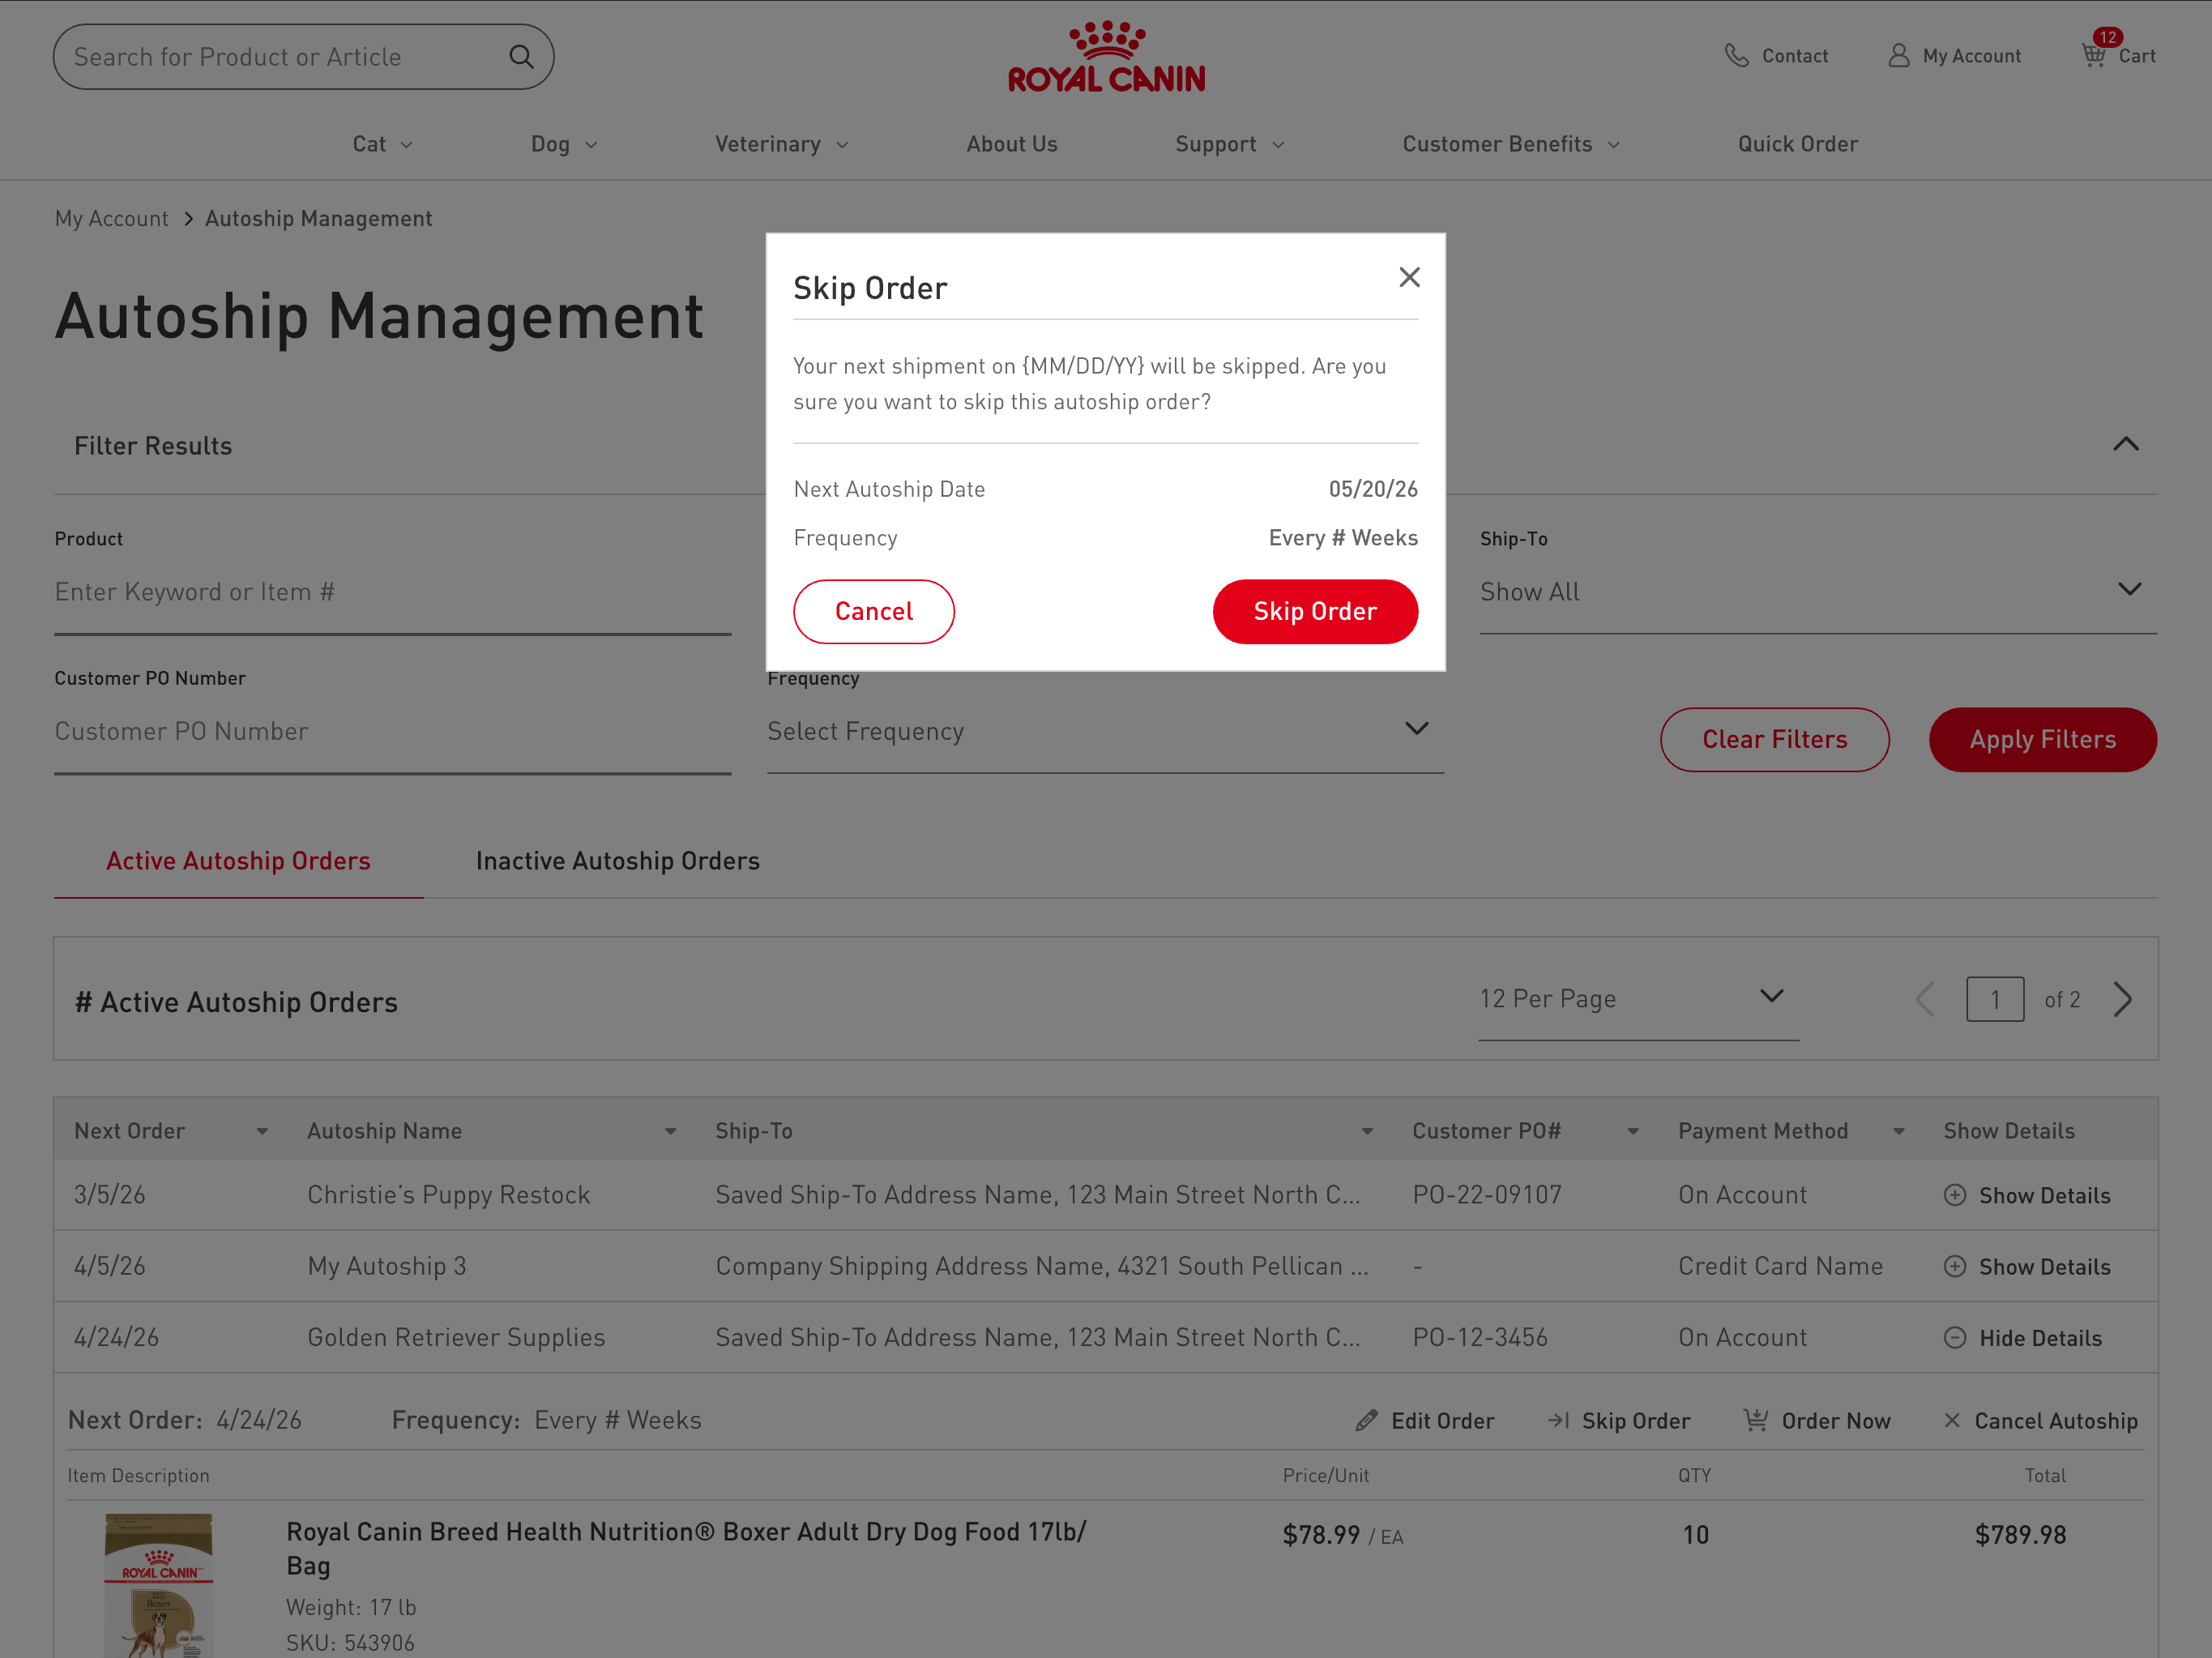Click the Contact phone icon

tap(1737, 56)
